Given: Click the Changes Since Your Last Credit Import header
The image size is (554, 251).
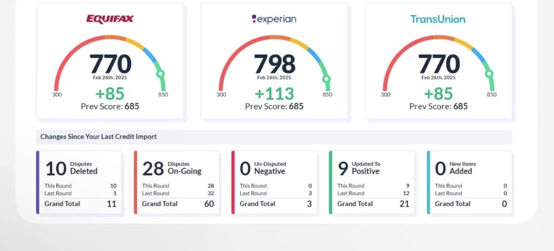Looking at the screenshot, I should pyautogui.click(x=99, y=137).
